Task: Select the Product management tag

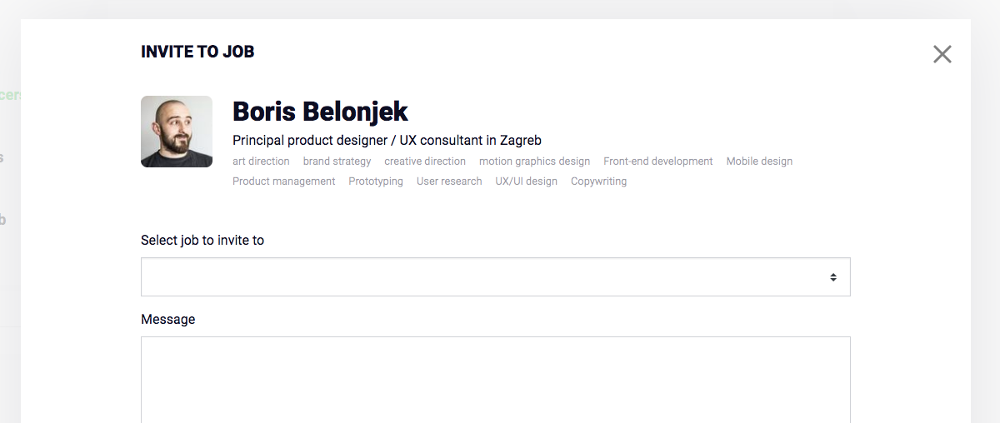Action: (x=283, y=182)
